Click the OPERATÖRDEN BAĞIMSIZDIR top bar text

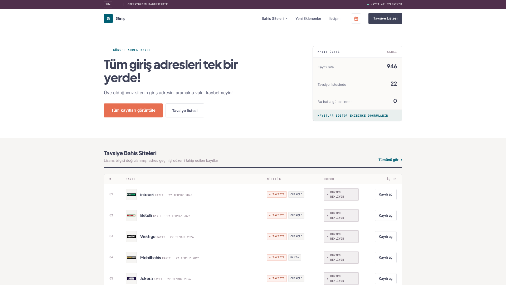[148, 4]
